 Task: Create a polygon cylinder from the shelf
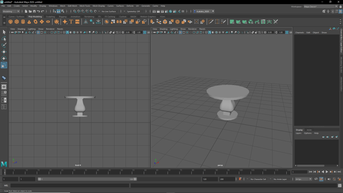click(23, 22)
